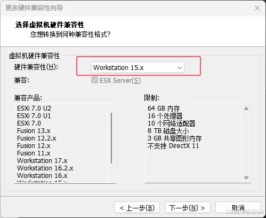266x218 pixels.
Task: Click the 上一步(B) back button
Action: pyautogui.click(x=137, y=207)
